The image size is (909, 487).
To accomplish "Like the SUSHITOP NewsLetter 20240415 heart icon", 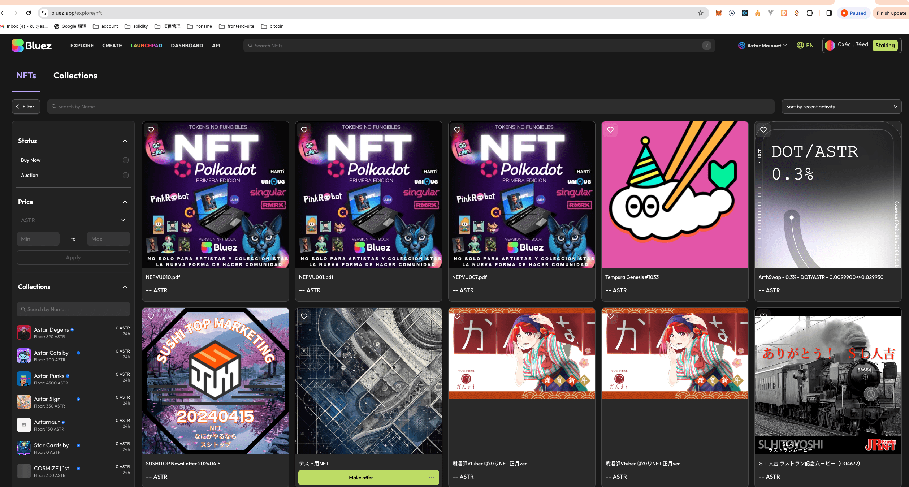I will 151,316.
